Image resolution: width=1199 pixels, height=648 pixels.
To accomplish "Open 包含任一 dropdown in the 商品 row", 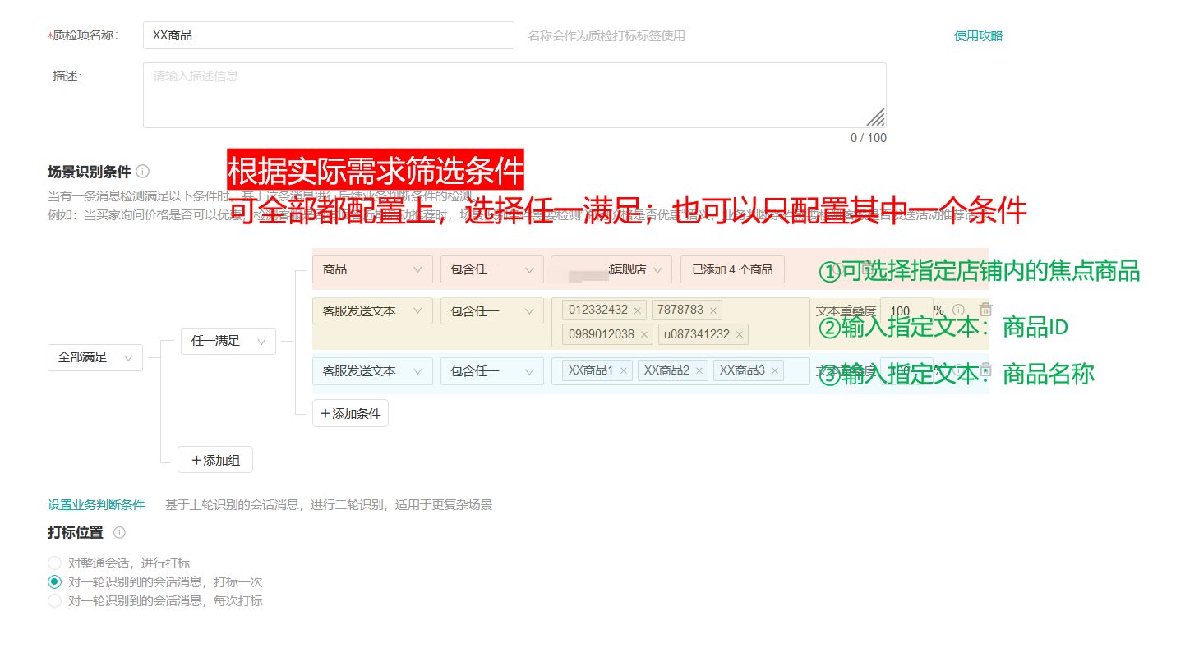I will (492, 269).
